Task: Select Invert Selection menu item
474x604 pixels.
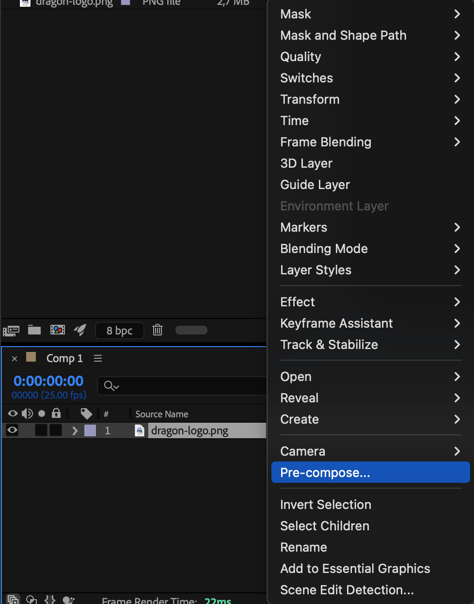Action: 370,505
